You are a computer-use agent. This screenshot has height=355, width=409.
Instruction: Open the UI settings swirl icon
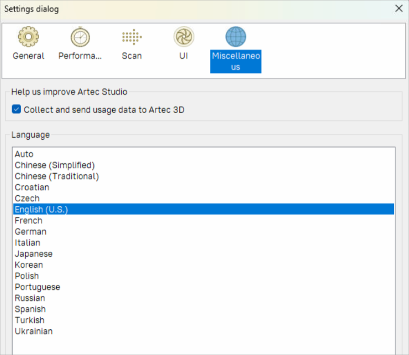tap(184, 37)
